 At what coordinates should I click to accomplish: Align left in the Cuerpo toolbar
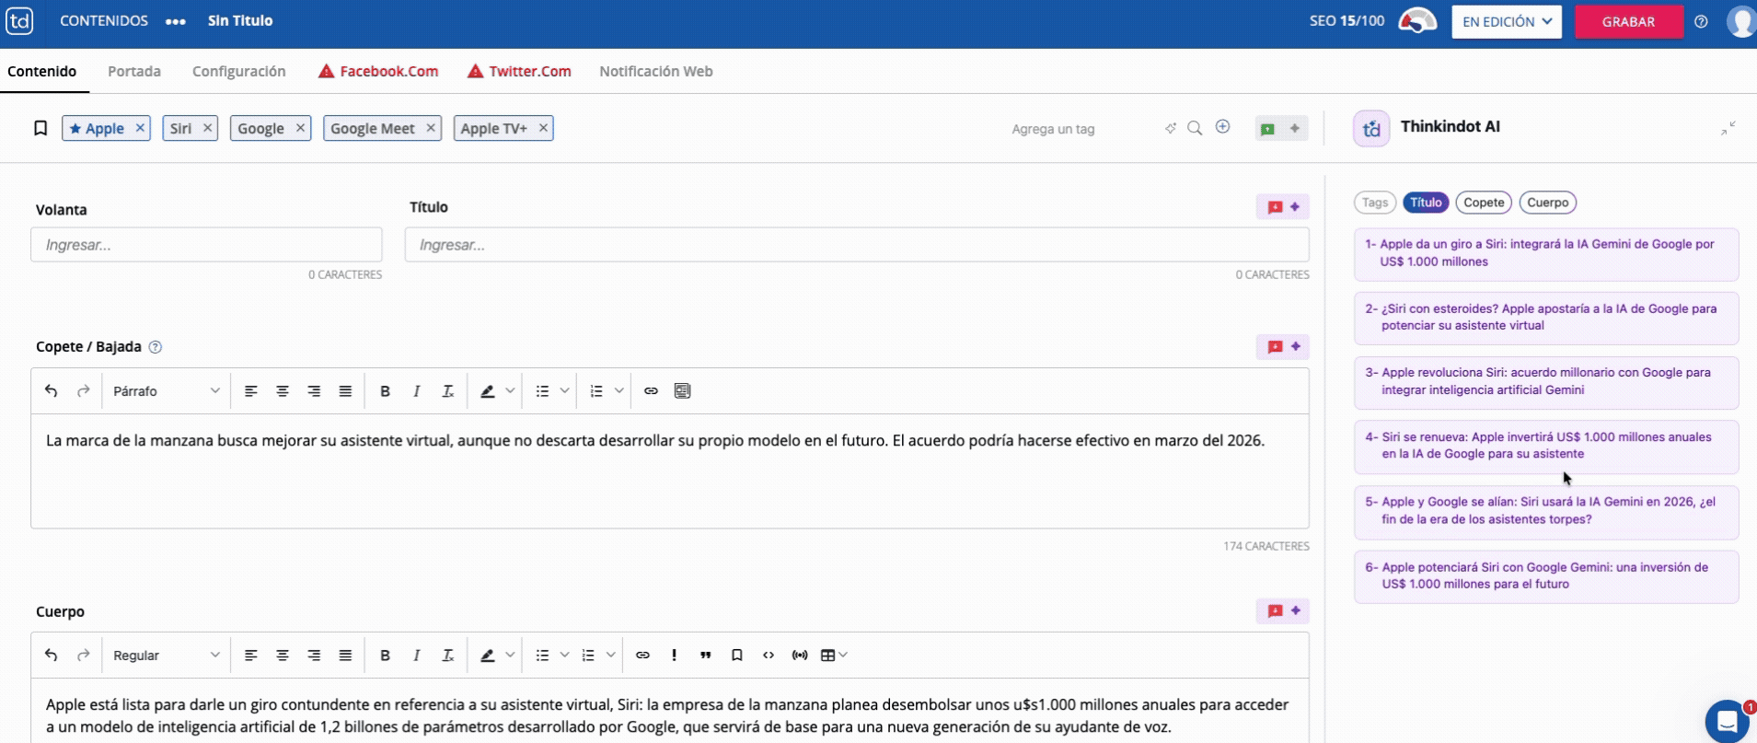(251, 656)
